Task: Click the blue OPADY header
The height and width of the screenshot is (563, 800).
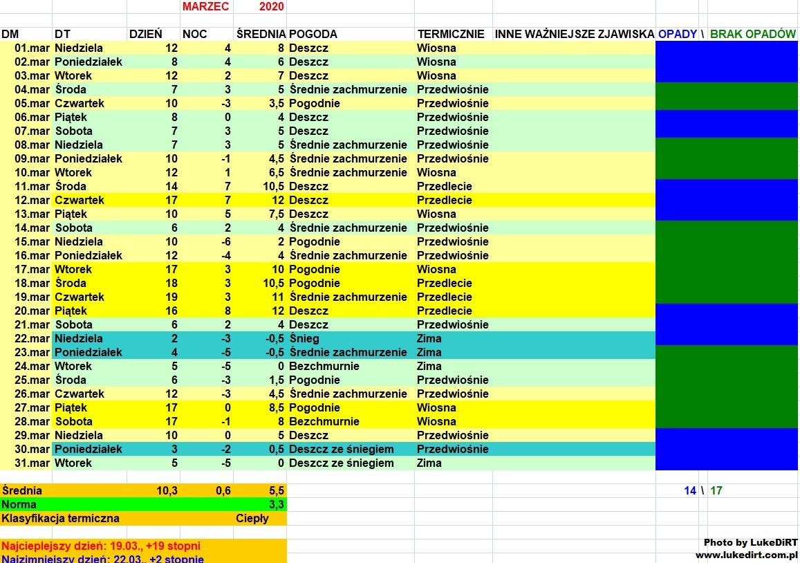Action: 677,34
